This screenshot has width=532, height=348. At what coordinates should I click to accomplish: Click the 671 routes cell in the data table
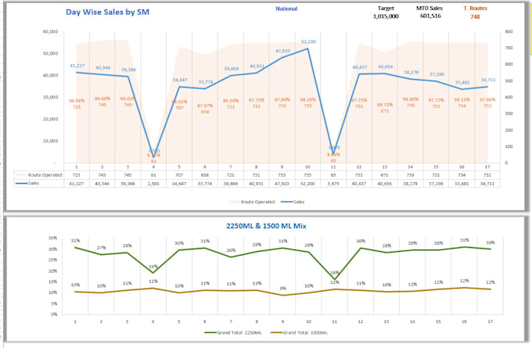point(384,175)
